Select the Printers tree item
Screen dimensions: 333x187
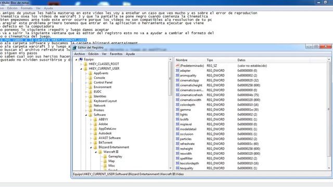point(99,110)
